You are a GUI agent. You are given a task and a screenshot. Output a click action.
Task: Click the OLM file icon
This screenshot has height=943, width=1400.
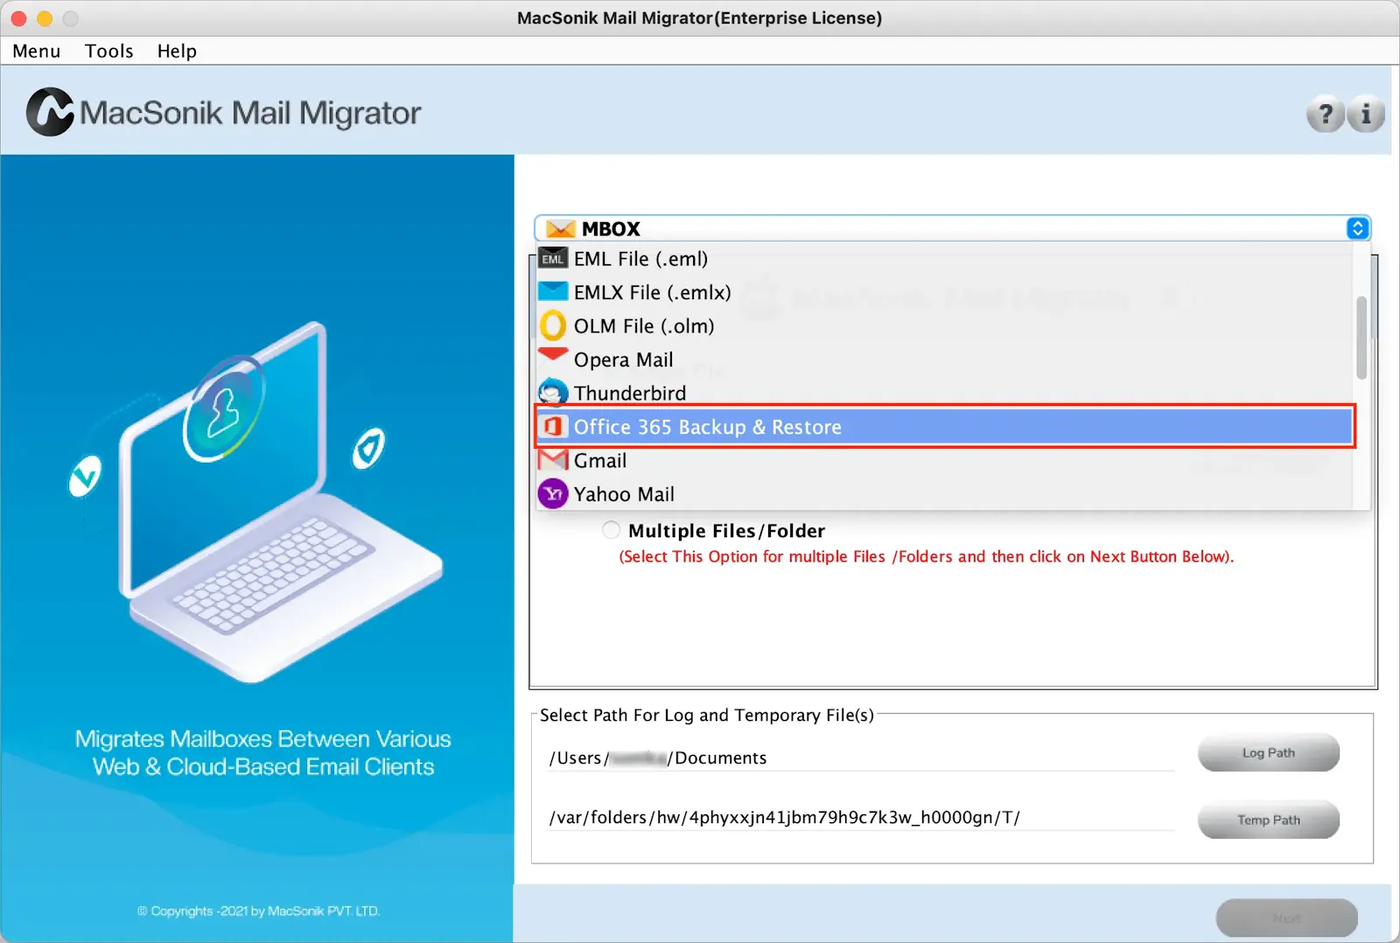[x=553, y=325]
